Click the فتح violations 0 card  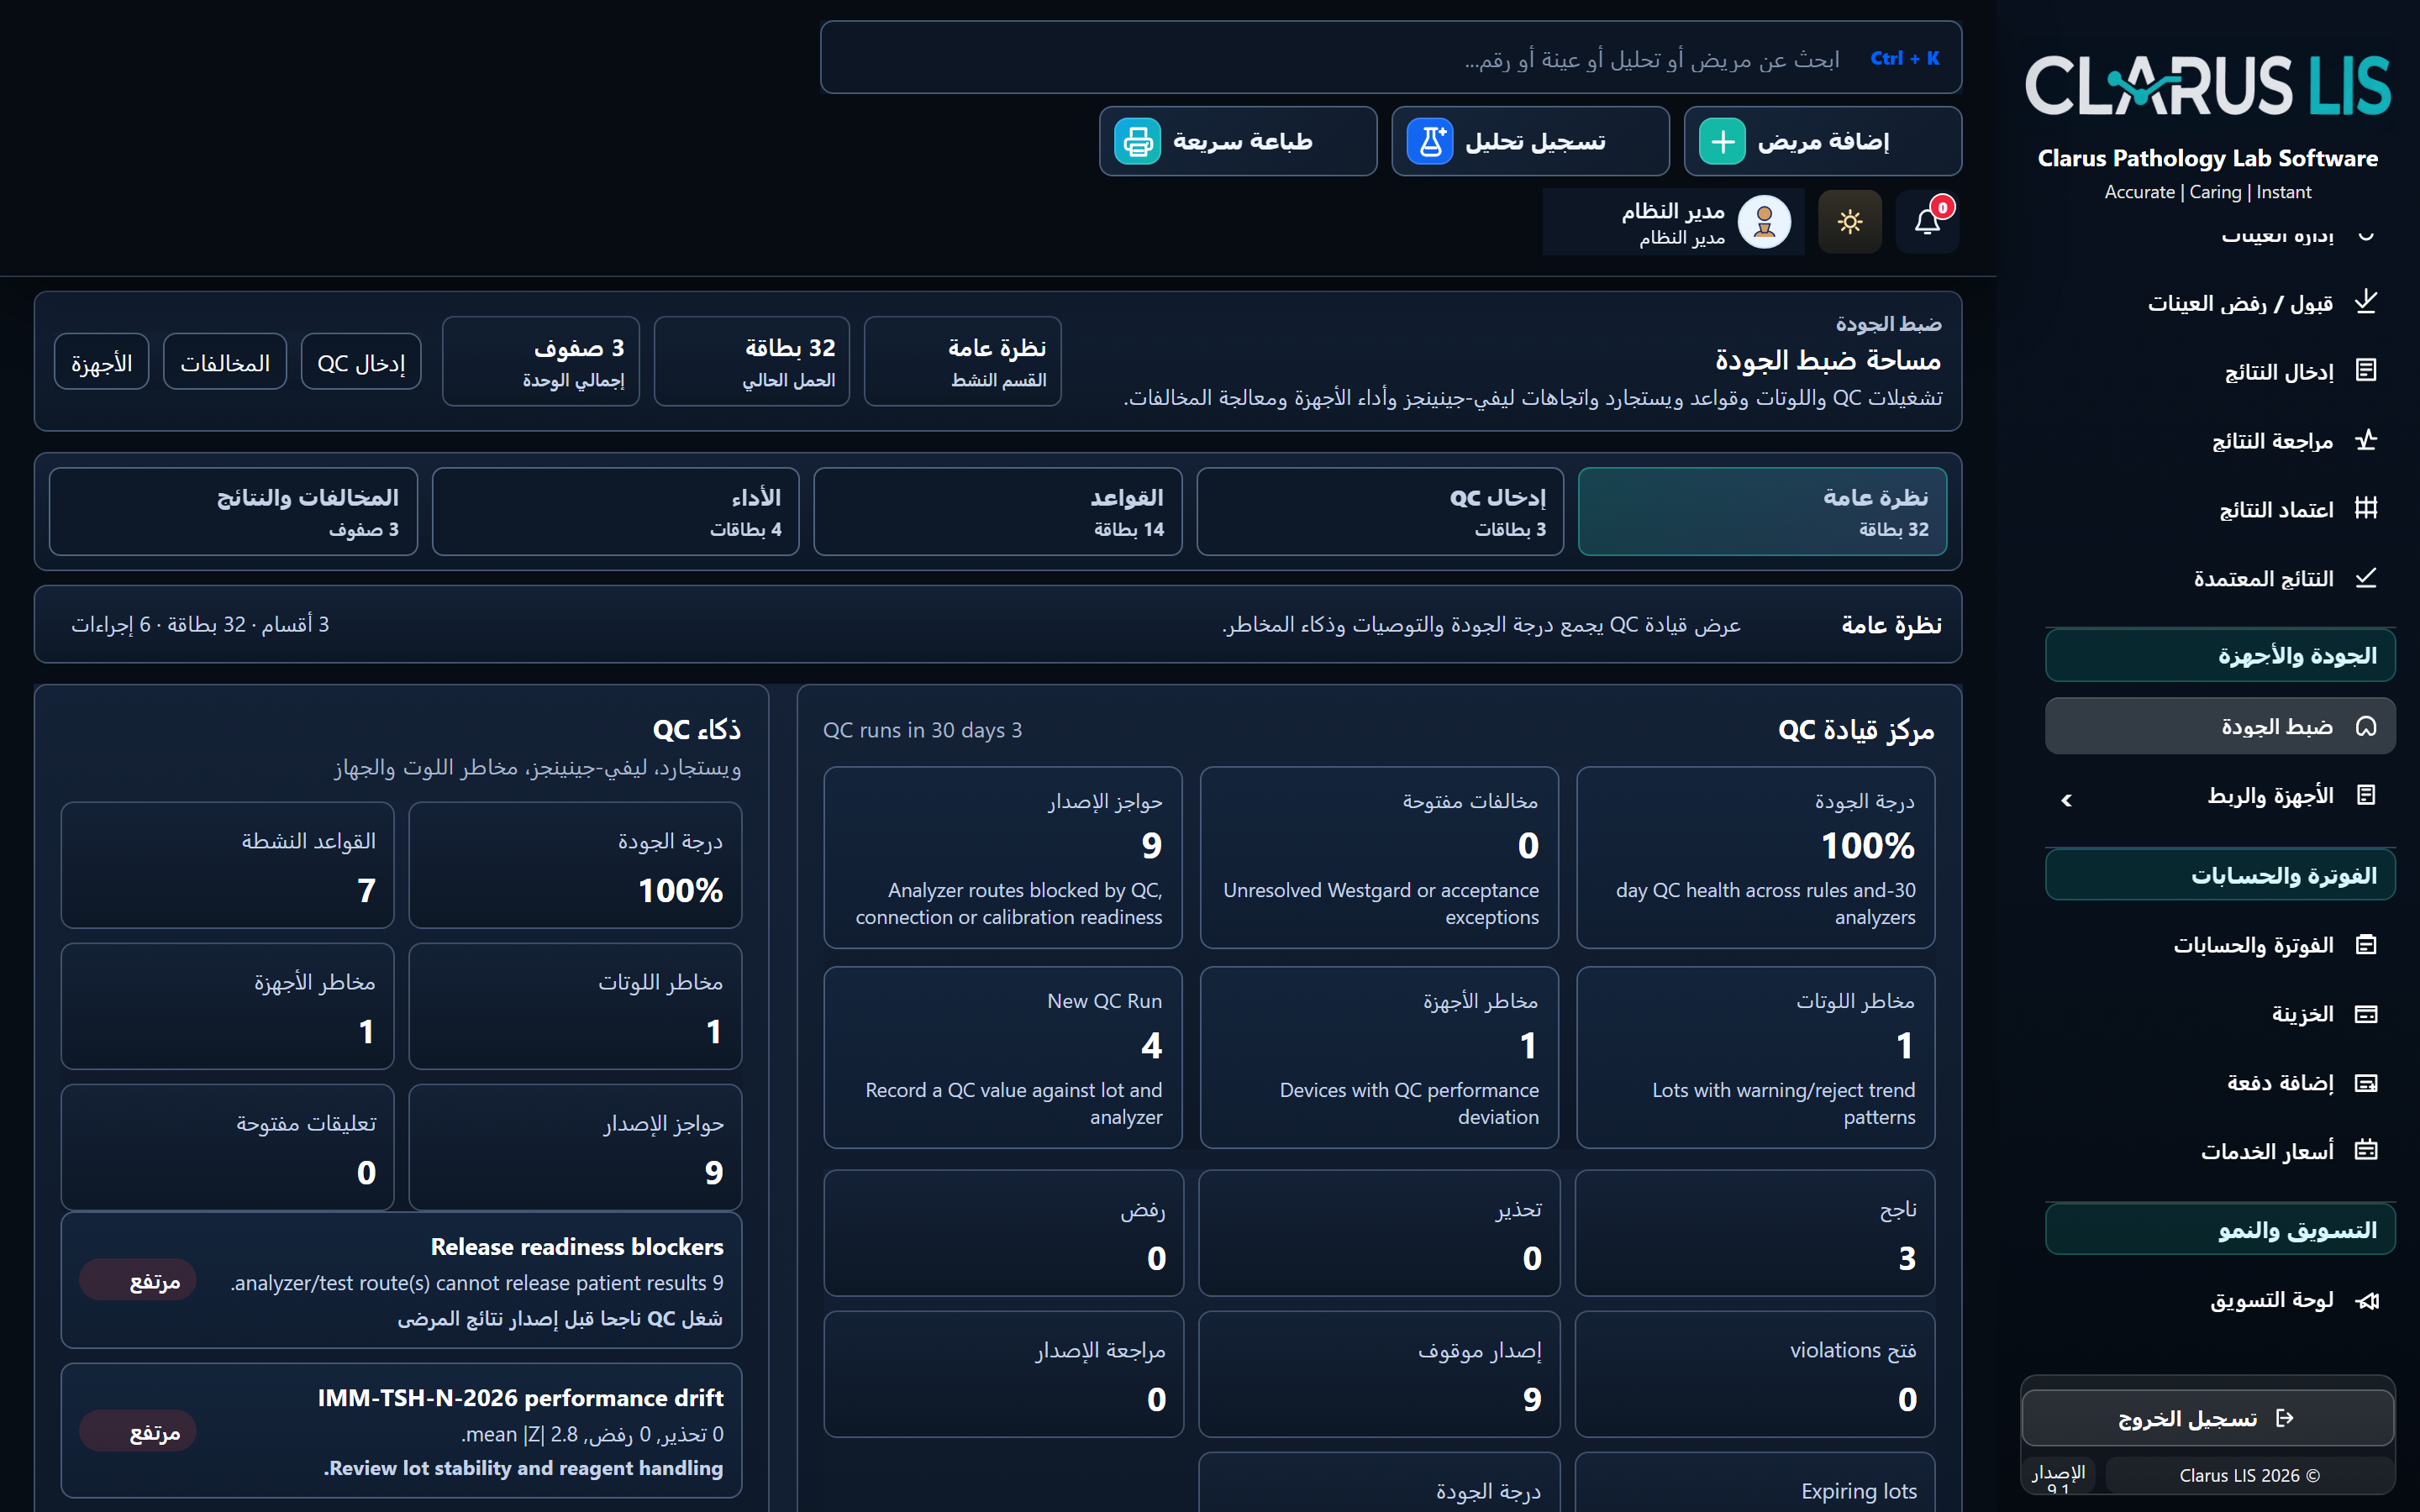[x=1755, y=1374]
